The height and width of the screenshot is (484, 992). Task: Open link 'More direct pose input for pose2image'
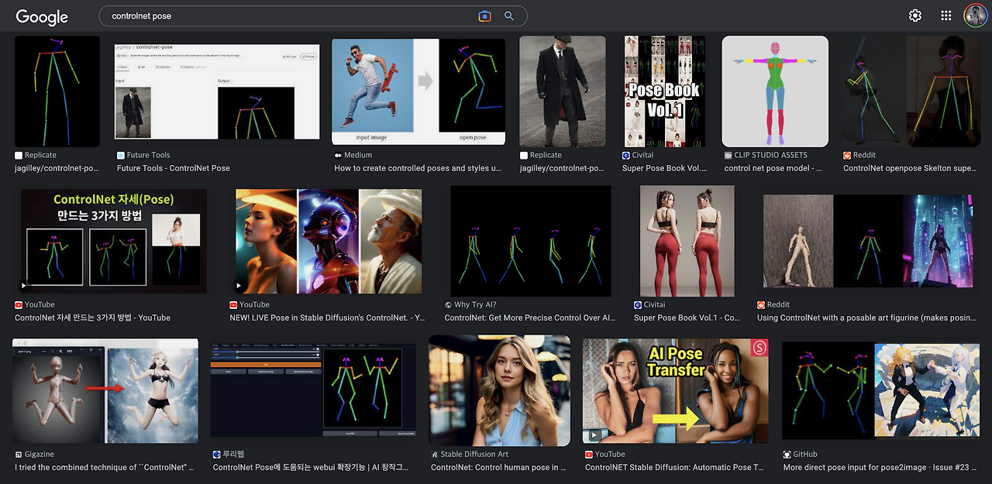tap(880, 467)
